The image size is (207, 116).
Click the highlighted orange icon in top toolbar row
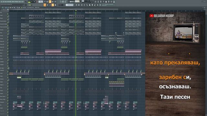(50, 2)
